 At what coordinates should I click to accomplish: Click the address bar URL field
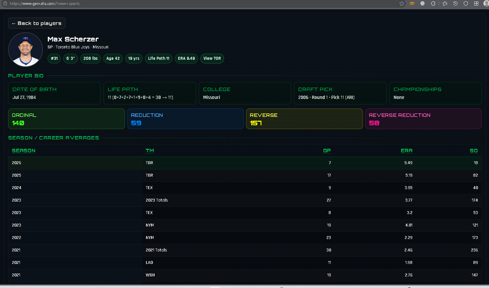click(203, 3)
